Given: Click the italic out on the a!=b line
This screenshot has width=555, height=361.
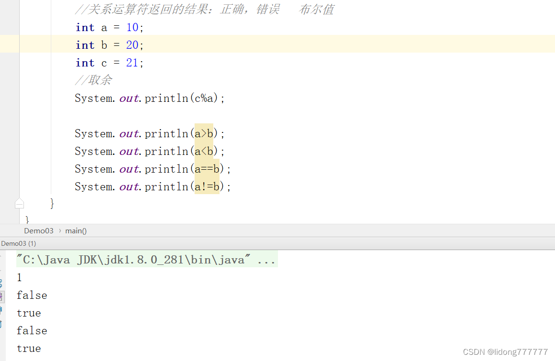Looking at the screenshot, I should pos(129,186).
